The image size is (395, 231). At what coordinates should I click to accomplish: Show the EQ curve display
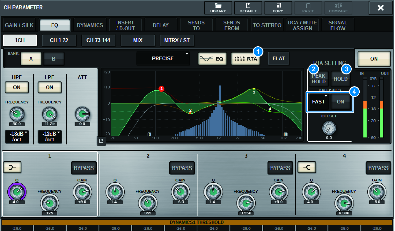(212, 58)
